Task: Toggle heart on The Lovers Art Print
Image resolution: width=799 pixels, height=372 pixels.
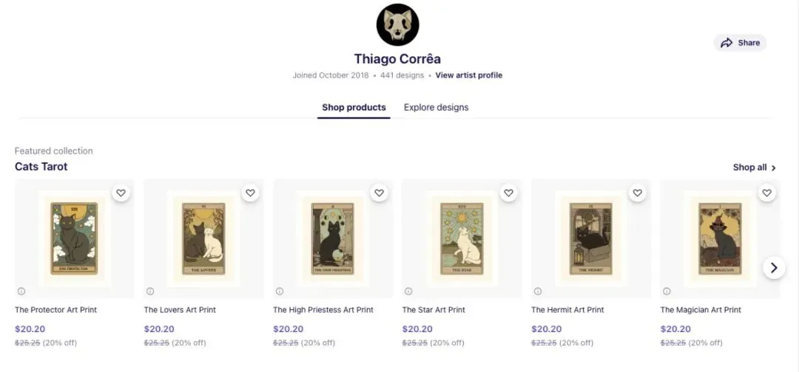Action: pos(250,193)
